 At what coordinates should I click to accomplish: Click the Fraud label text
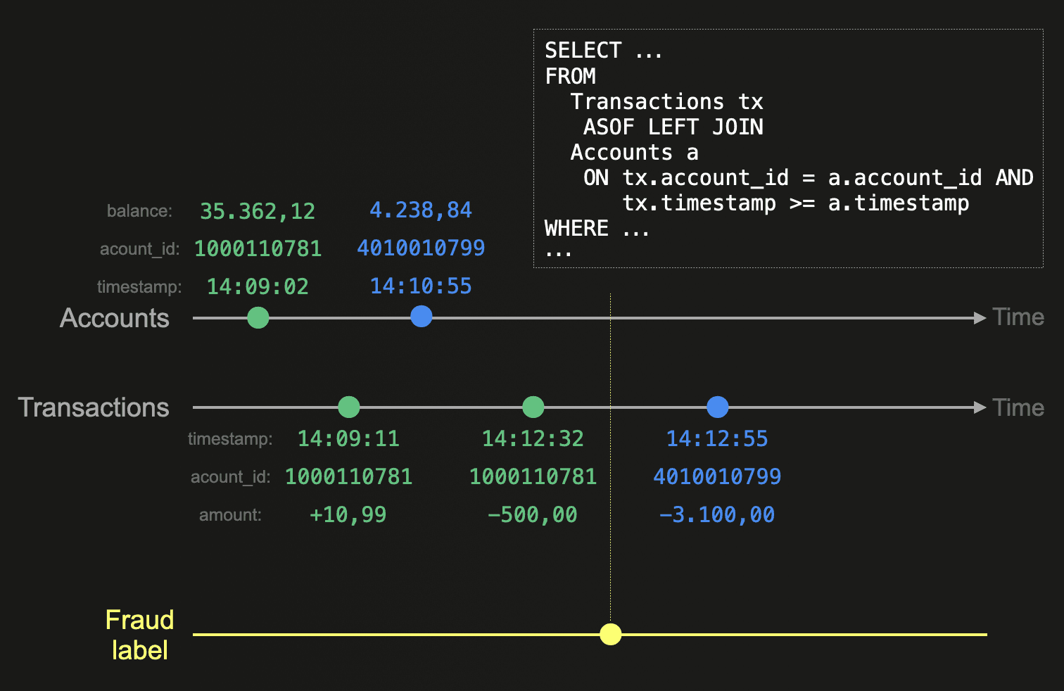pos(139,635)
